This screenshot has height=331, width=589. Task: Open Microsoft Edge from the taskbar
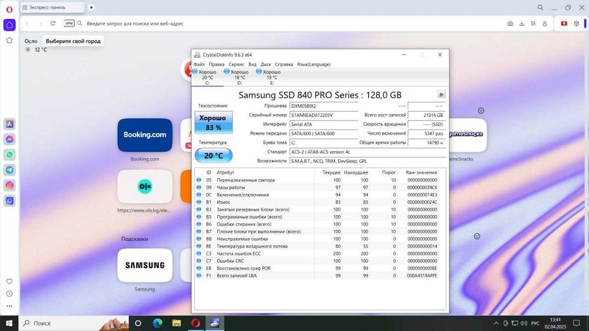tap(157, 323)
